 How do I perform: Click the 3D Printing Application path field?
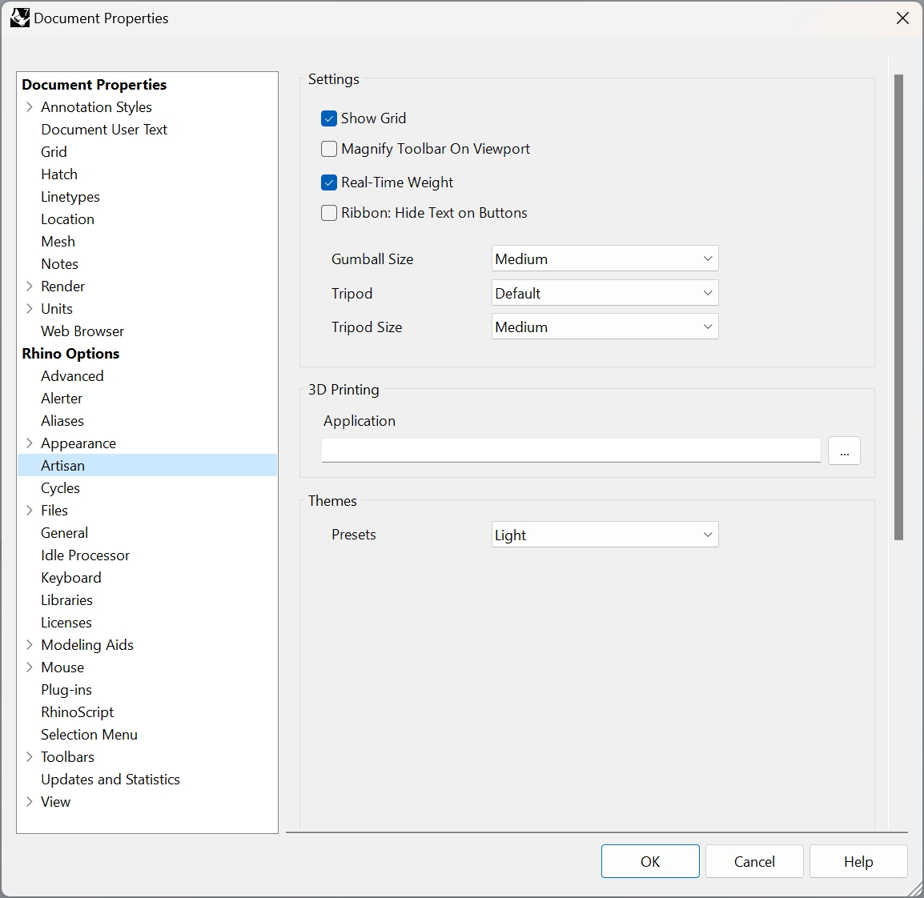(570, 451)
